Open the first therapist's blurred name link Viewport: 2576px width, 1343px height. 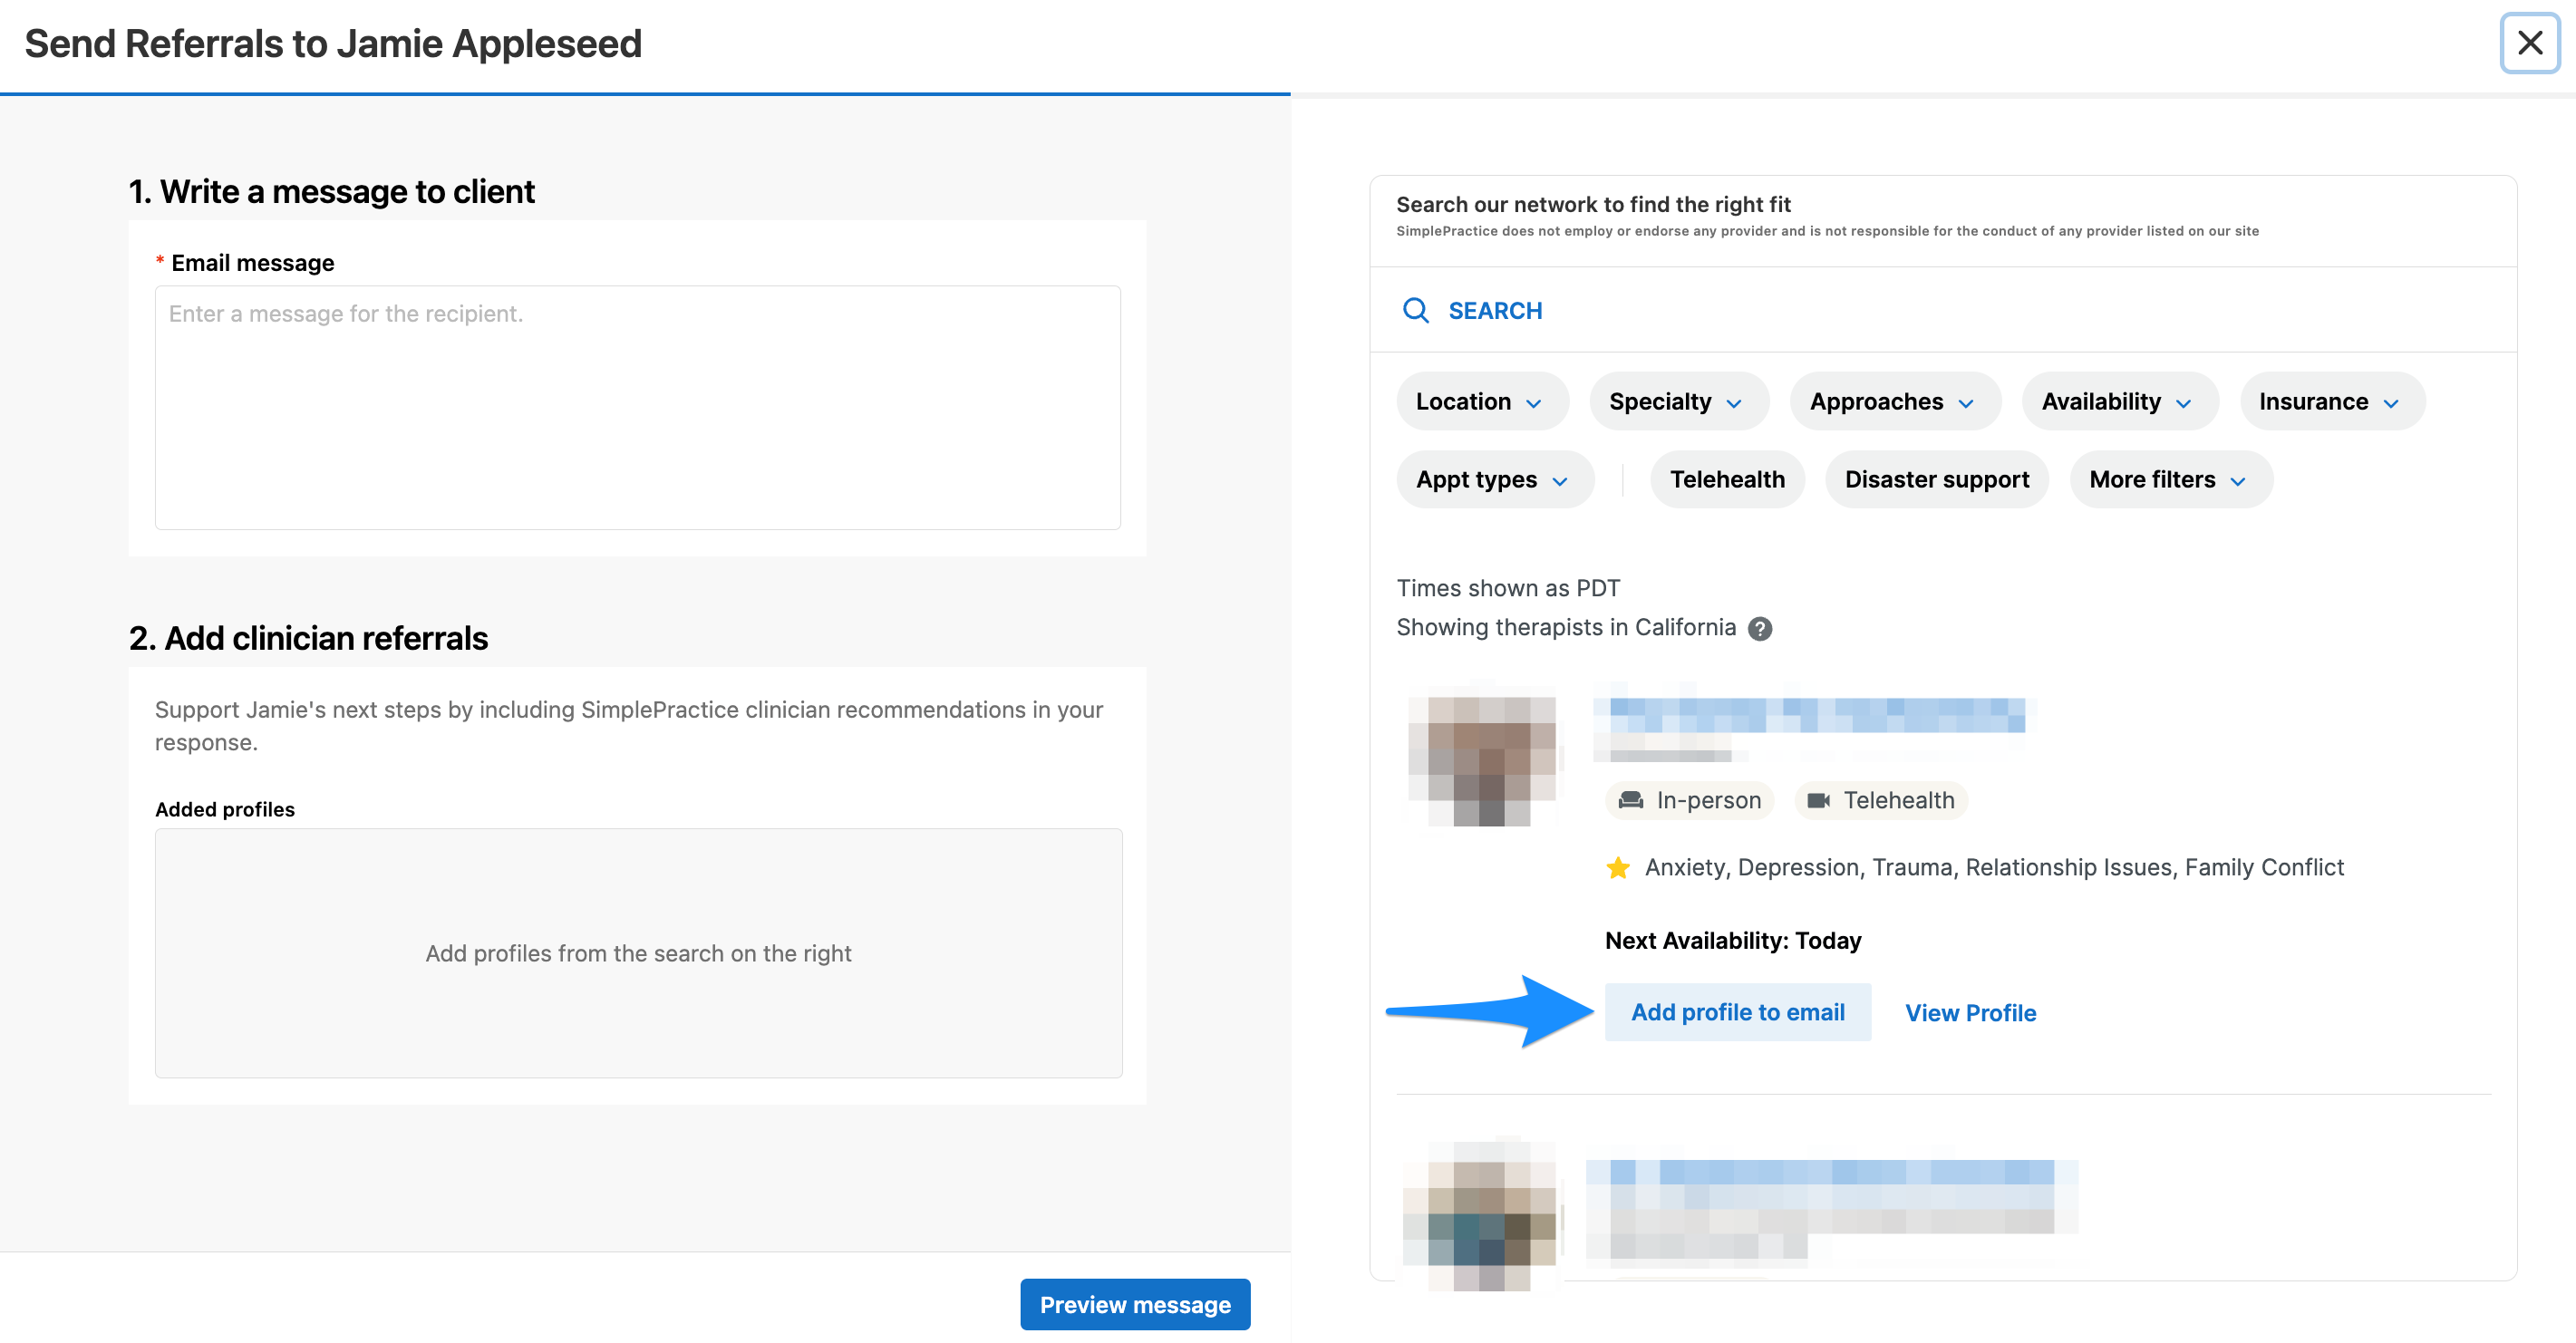[x=1809, y=716]
